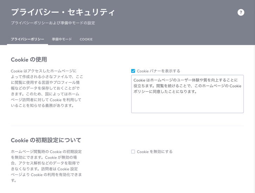The width and height of the screenshot is (255, 193).
Task: Click the Cookie usage description paragraph
Action: (47, 88)
